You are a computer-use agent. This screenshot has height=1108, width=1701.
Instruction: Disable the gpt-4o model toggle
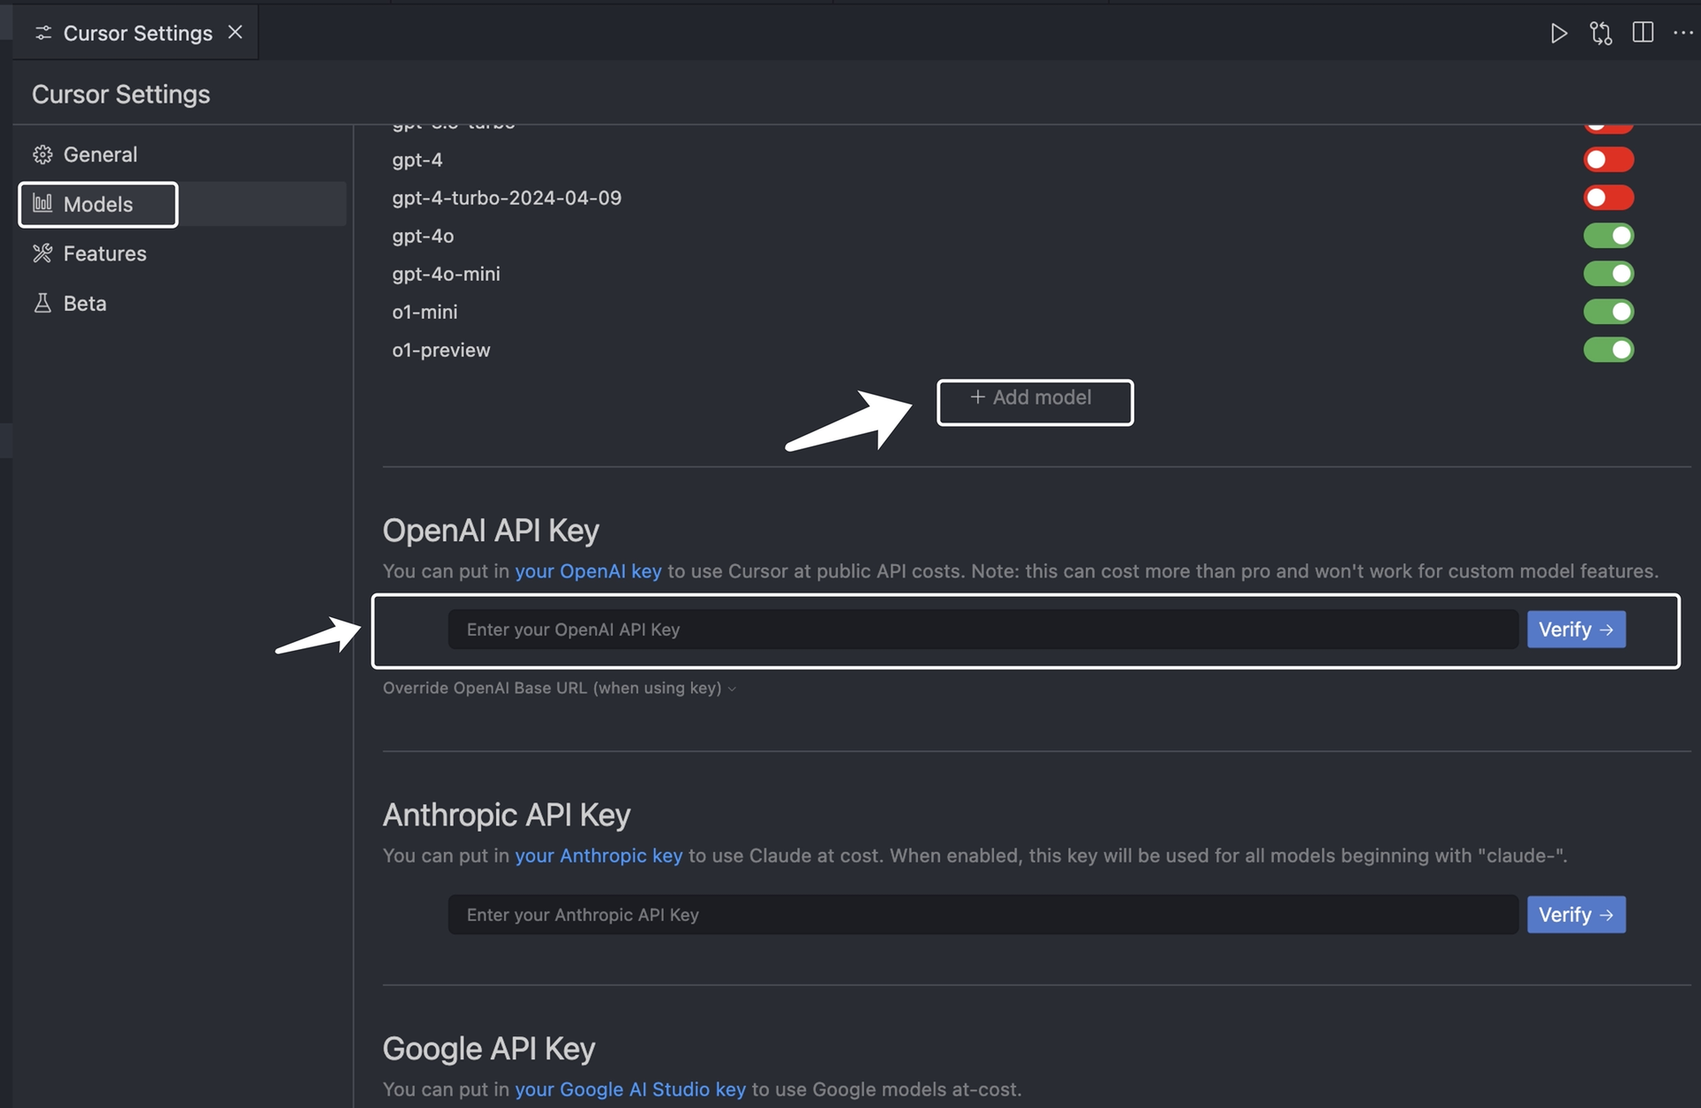[x=1608, y=236]
